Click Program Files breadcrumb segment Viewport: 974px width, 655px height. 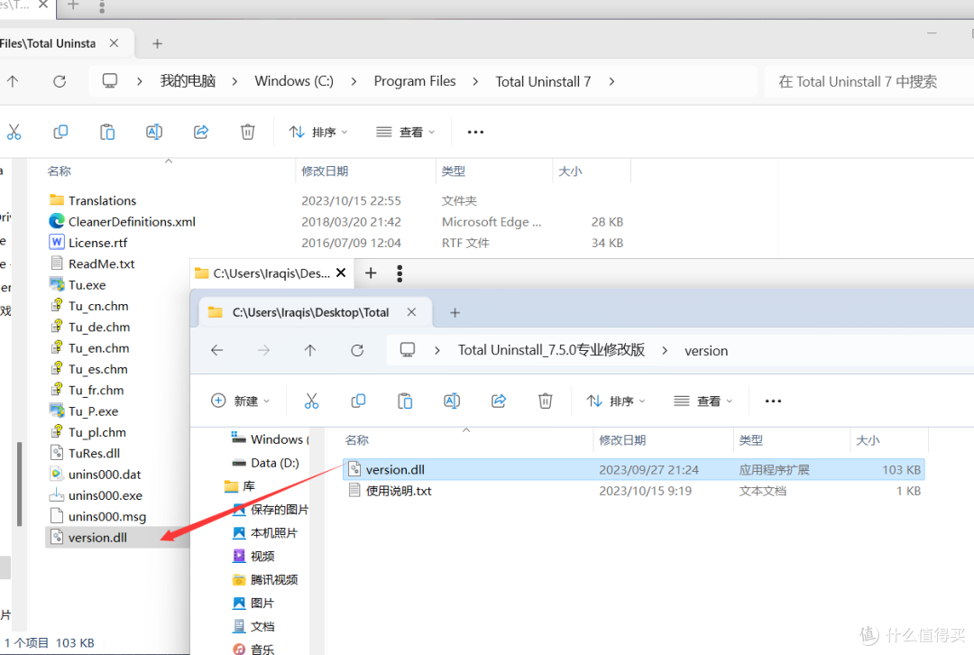414,81
